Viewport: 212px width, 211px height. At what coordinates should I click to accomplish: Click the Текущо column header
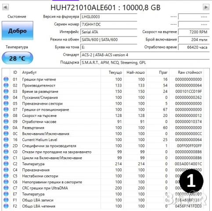pos(112,73)
